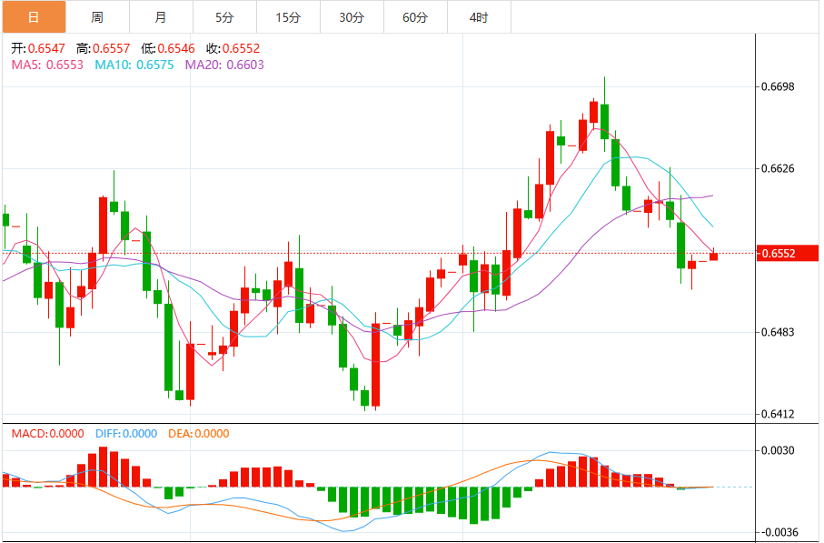Open the 30分 timeframe tab

point(352,17)
